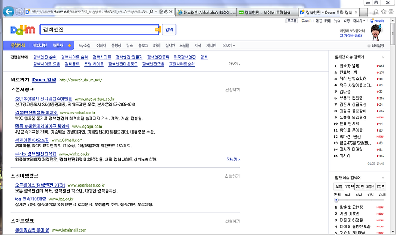Click trending keyword 1 최숙자 별세
This screenshot has height=235, width=396.
349,65
